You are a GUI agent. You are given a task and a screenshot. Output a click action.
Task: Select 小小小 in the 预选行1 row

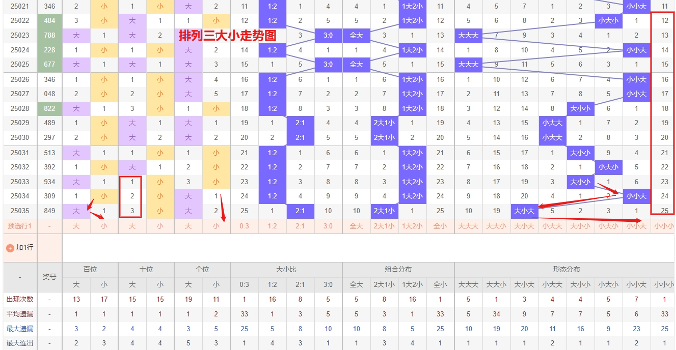pos(664,226)
